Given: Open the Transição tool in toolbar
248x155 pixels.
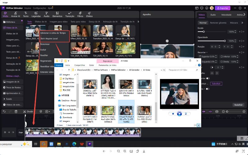Looking at the screenshot, I should [x=70, y=14].
